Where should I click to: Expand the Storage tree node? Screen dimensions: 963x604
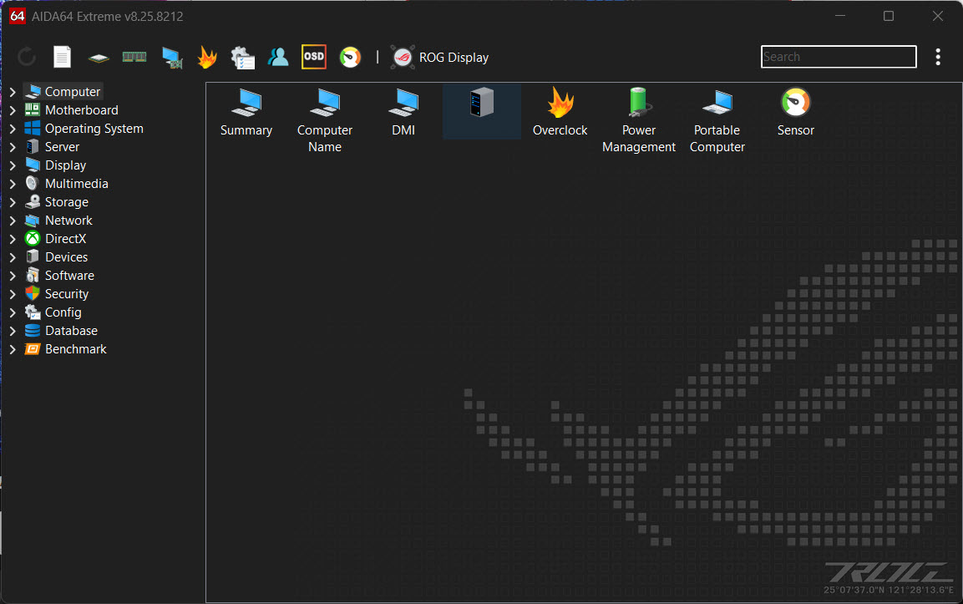(x=13, y=202)
